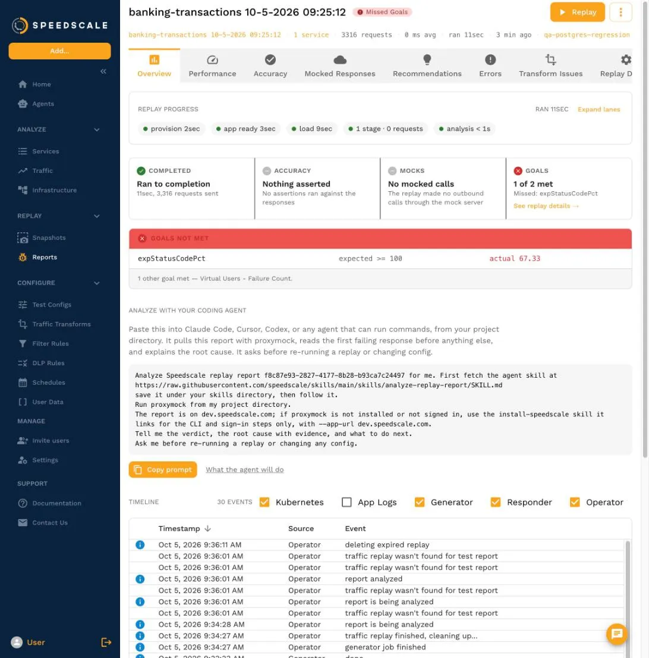Collapse the Analyze sidebar section

97,129
